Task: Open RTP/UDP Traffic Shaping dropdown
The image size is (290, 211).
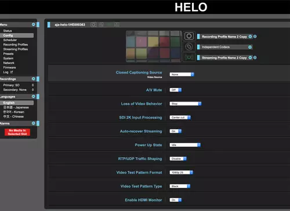Action: tap(178, 159)
